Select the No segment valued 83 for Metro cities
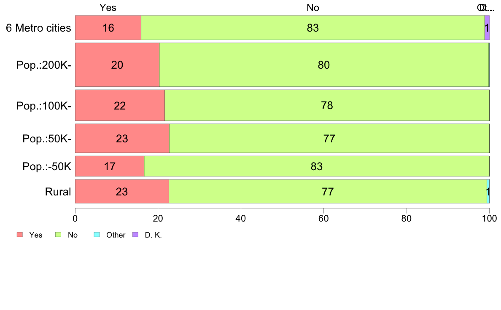The width and height of the screenshot is (501, 310). (x=313, y=28)
